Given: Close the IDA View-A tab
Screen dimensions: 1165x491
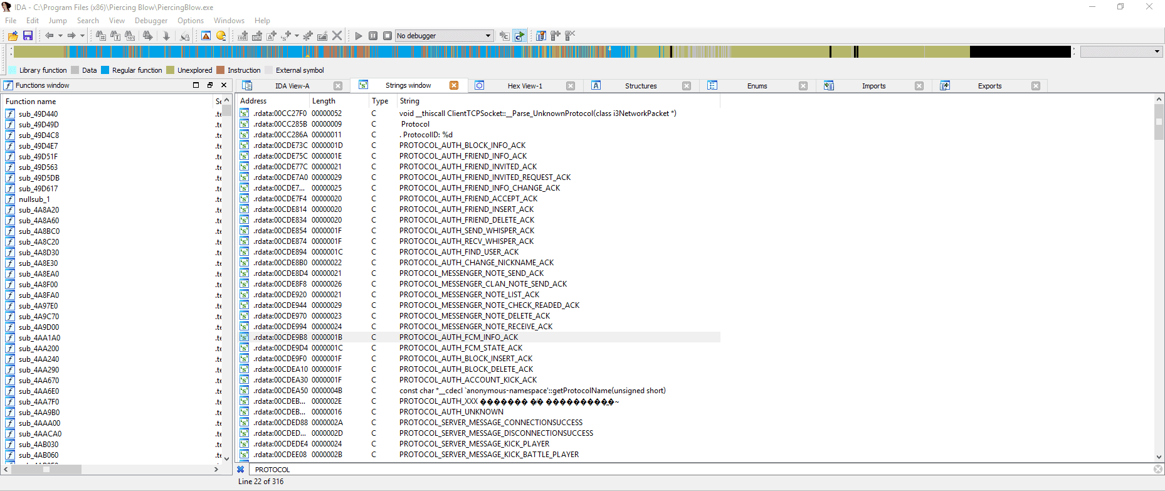Looking at the screenshot, I should coord(338,86).
